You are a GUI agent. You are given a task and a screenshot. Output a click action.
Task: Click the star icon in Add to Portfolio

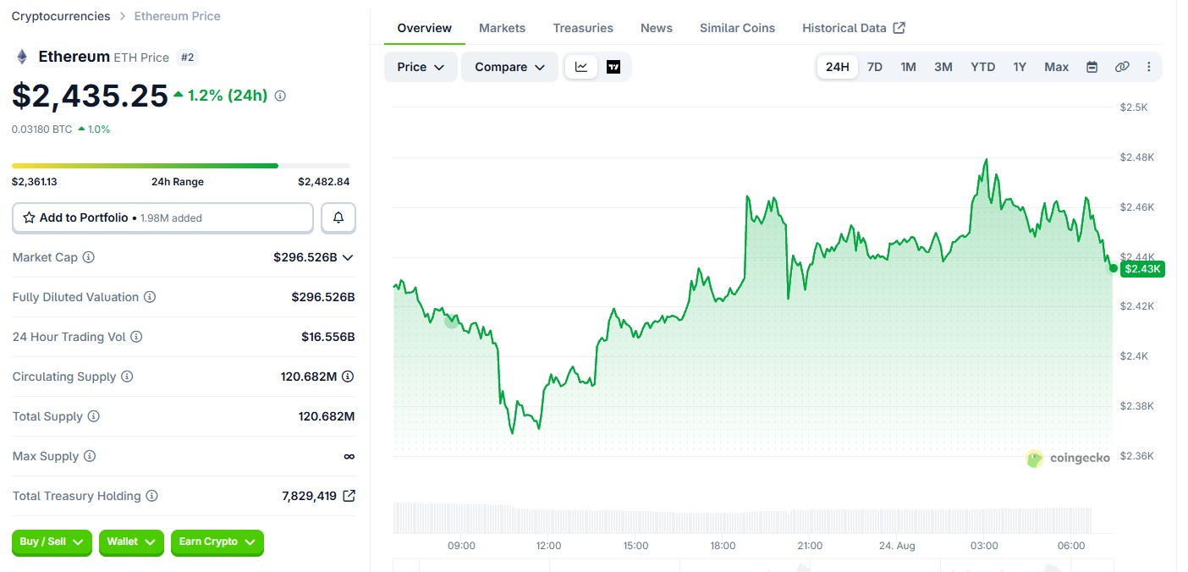(30, 217)
